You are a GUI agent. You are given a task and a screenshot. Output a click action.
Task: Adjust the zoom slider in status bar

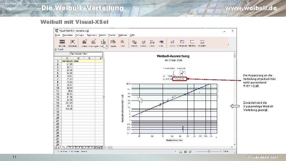click(209, 151)
